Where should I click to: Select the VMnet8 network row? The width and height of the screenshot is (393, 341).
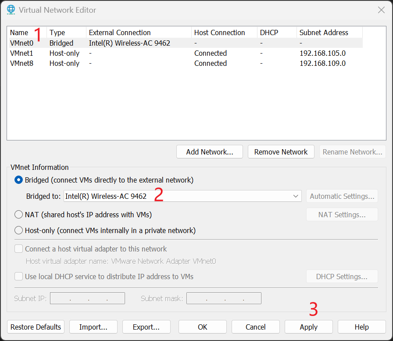click(x=185, y=63)
